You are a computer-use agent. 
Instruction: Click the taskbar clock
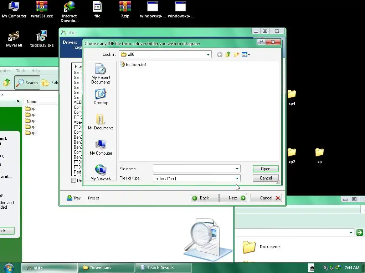point(352,268)
